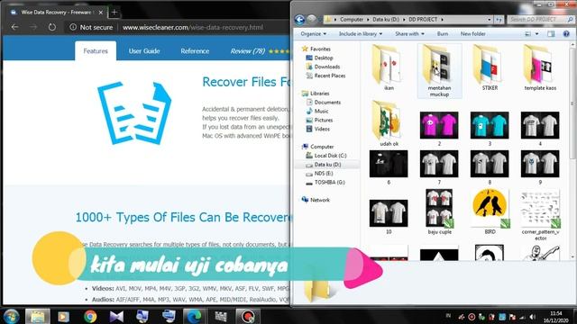Click the Not secure site info icon

(73, 27)
